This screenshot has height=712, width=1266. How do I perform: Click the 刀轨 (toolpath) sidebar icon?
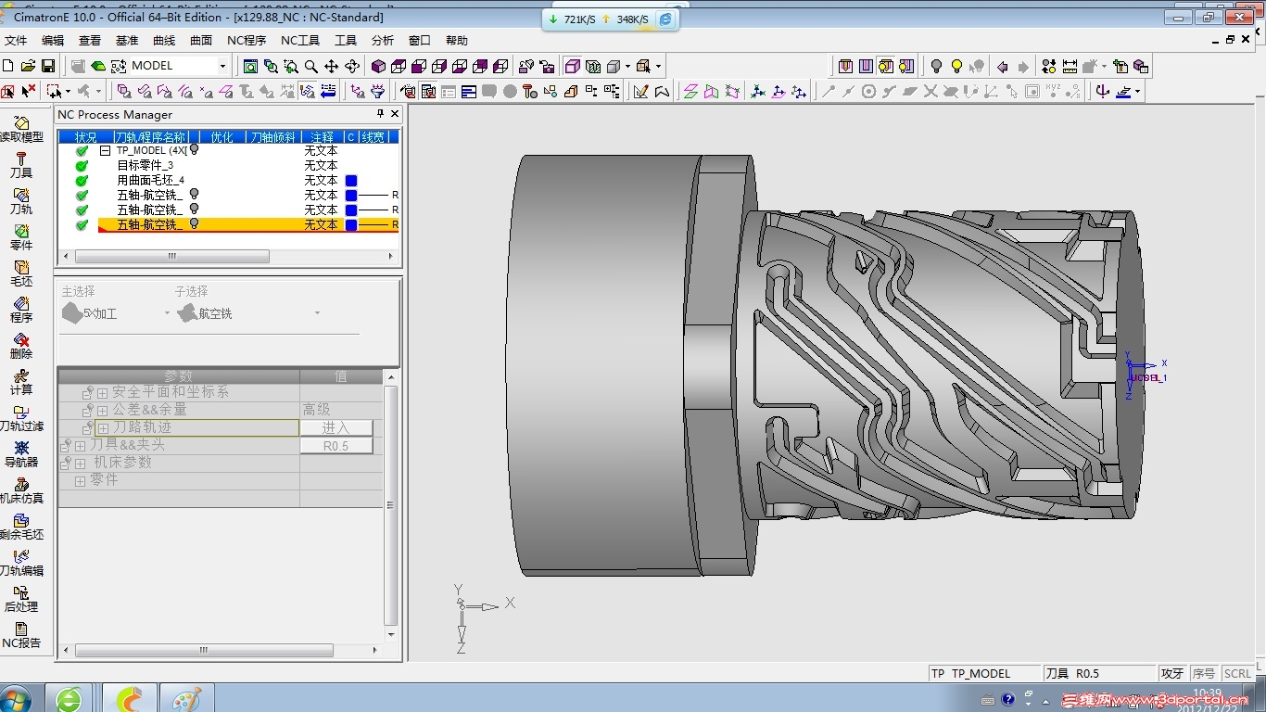pos(21,201)
